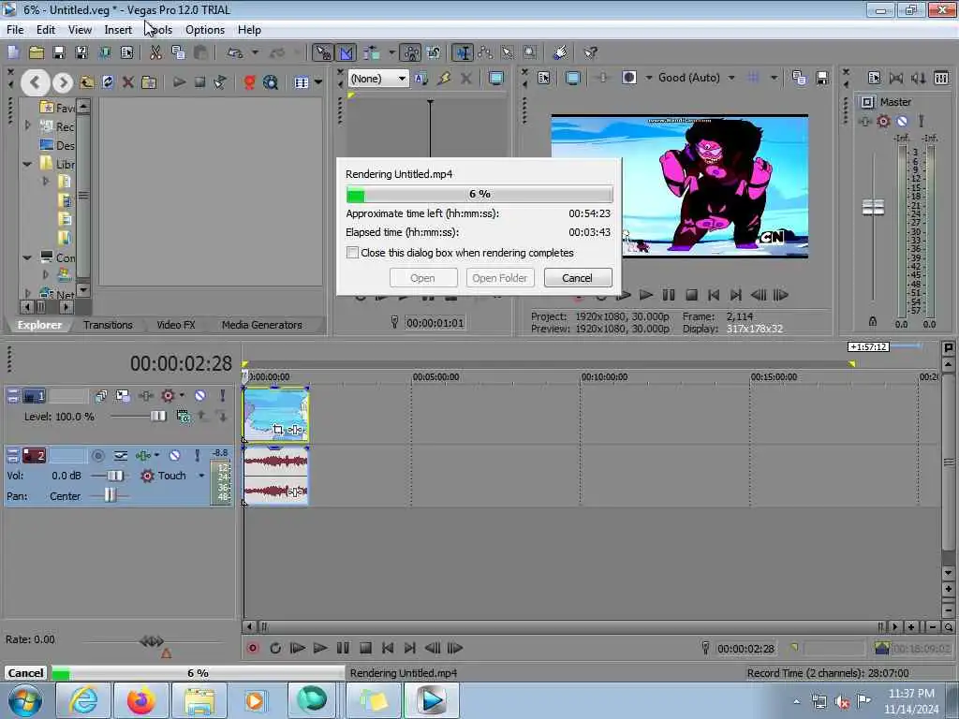Select the video clip thumbnail on track 1
Screen dimensions: 959x719
[276, 415]
